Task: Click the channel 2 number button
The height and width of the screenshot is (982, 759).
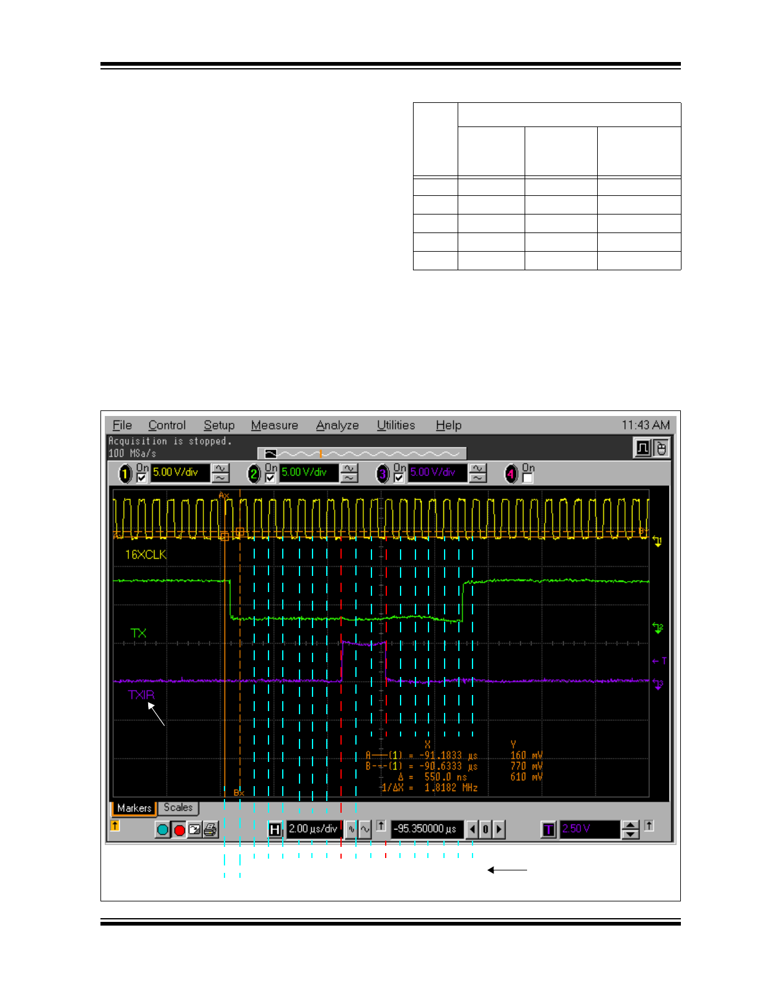Action: [254, 474]
